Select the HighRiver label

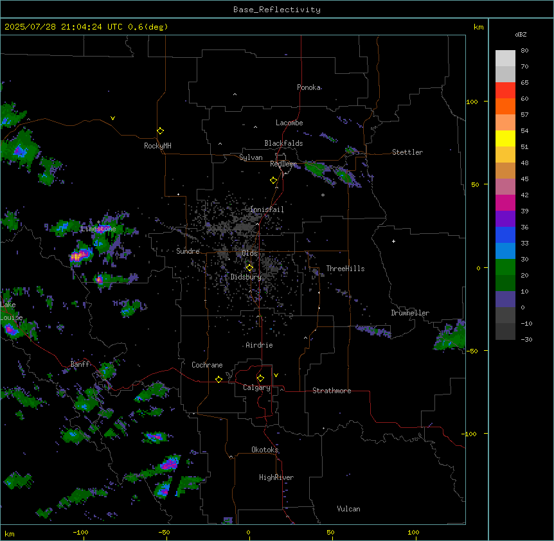[x=276, y=477]
